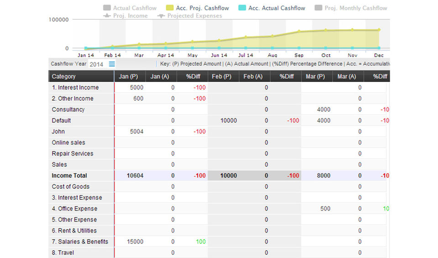
Task: Click the Feb projected 10000 Default cell
Action: pyautogui.click(x=228, y=121)
